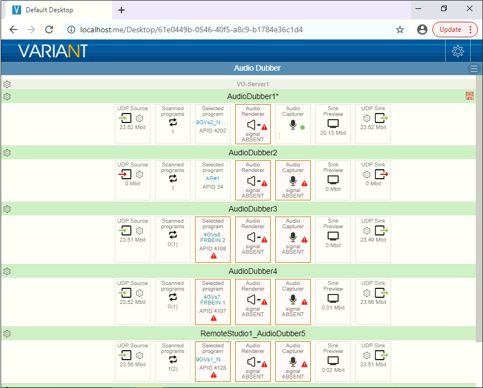Click UDP Sink arrow icon in AudioDubber2
Viewport: 483px width, 388px height.
(x=382, y=174)
